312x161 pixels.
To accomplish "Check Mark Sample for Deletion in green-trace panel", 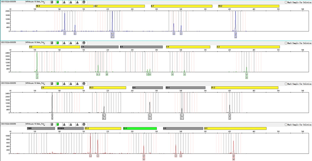I will [x=286, y=43].
